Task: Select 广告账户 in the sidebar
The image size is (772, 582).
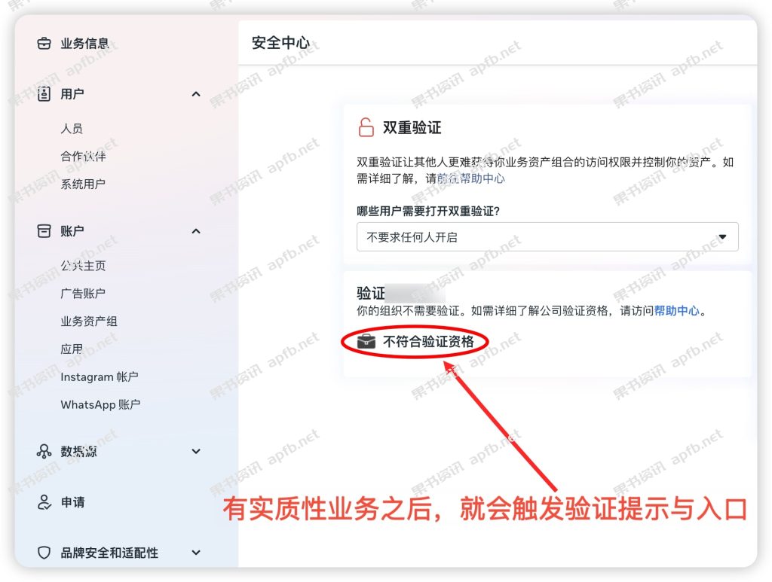Action: point(83,294)
